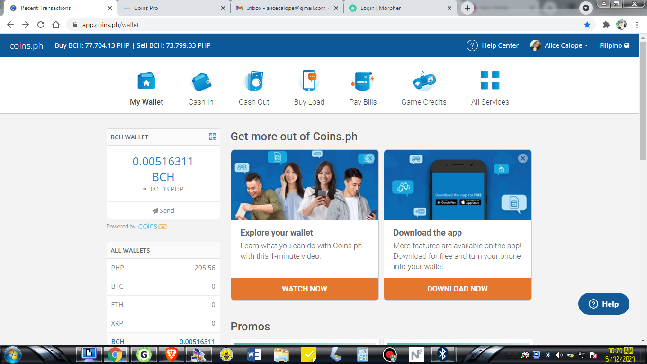This screenshot has height=364, width=647.
Task: Open the Chrome profile avatar
Action: tap(621, 25)
